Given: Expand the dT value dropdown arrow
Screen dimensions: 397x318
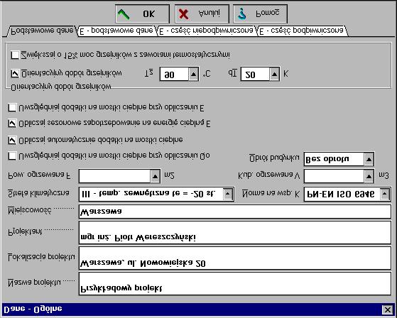Looking at the screenshot, I should click(274, 75).
